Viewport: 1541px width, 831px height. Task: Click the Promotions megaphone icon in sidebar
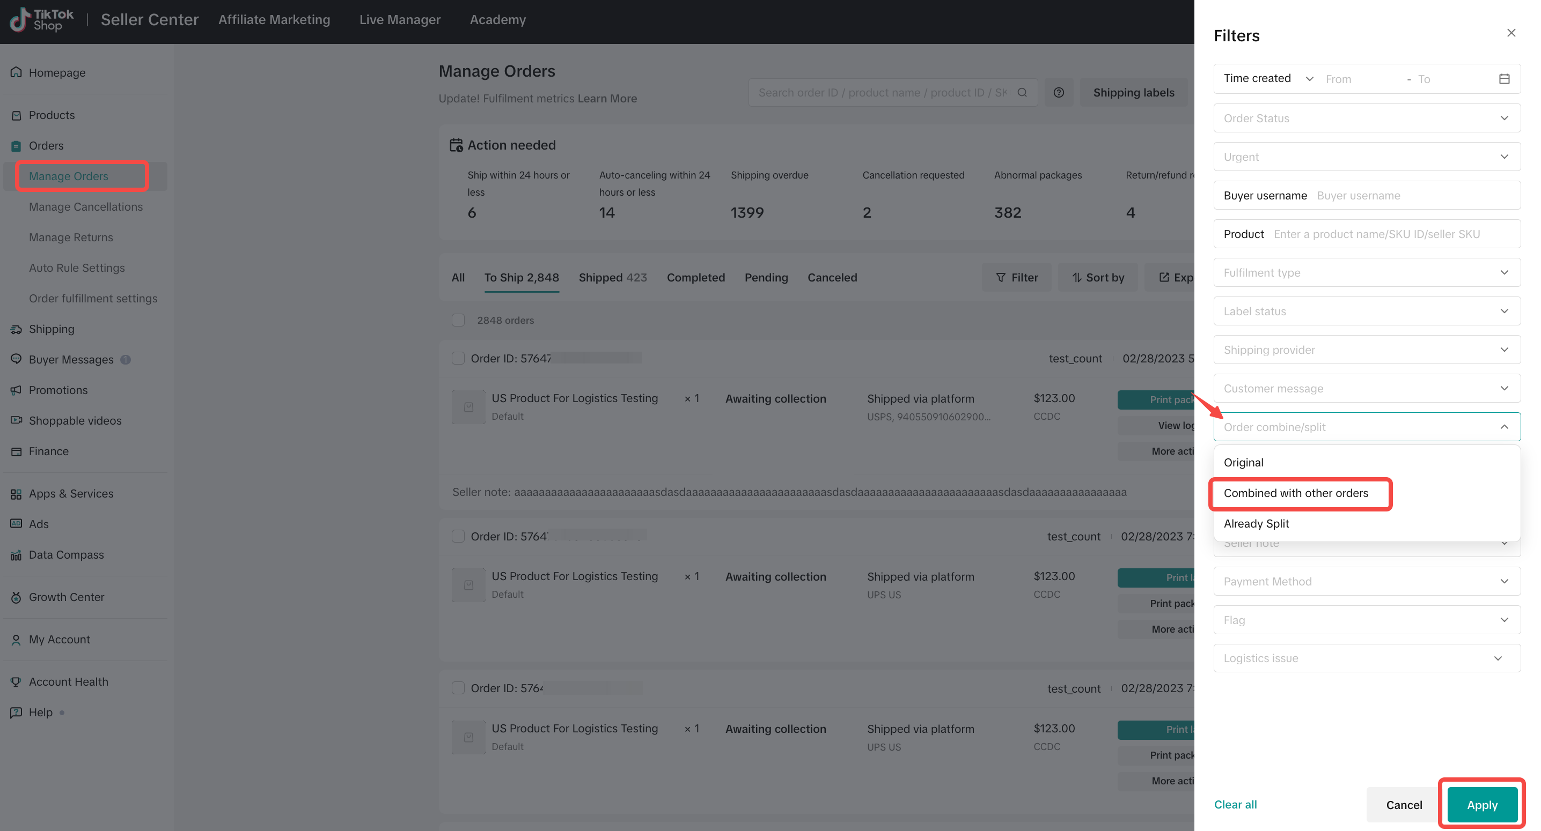point(16,390)
